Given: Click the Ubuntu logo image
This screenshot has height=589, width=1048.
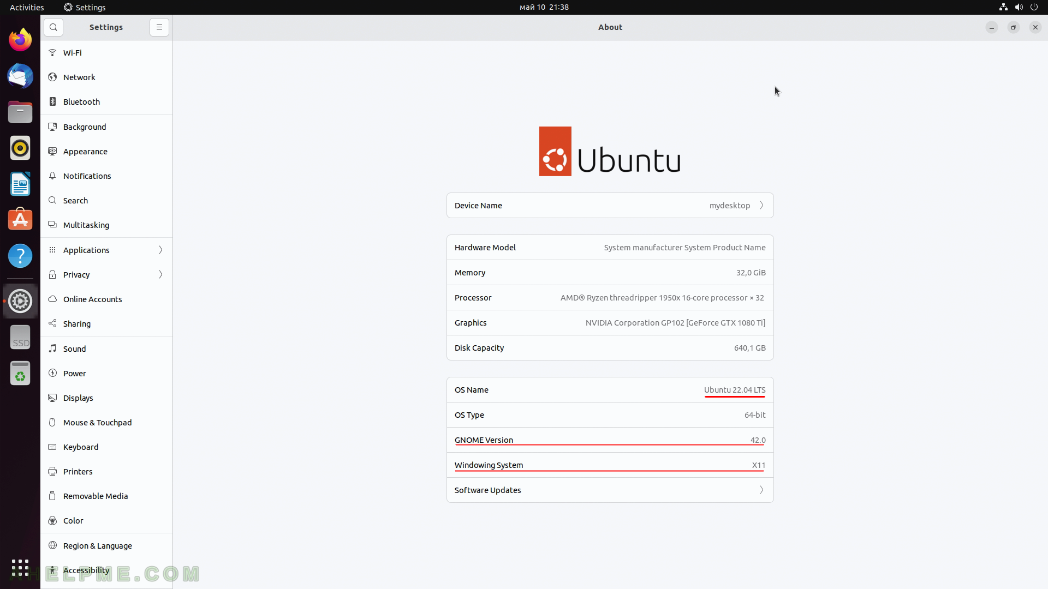Looking at the screenshot, I should [610, 151].
